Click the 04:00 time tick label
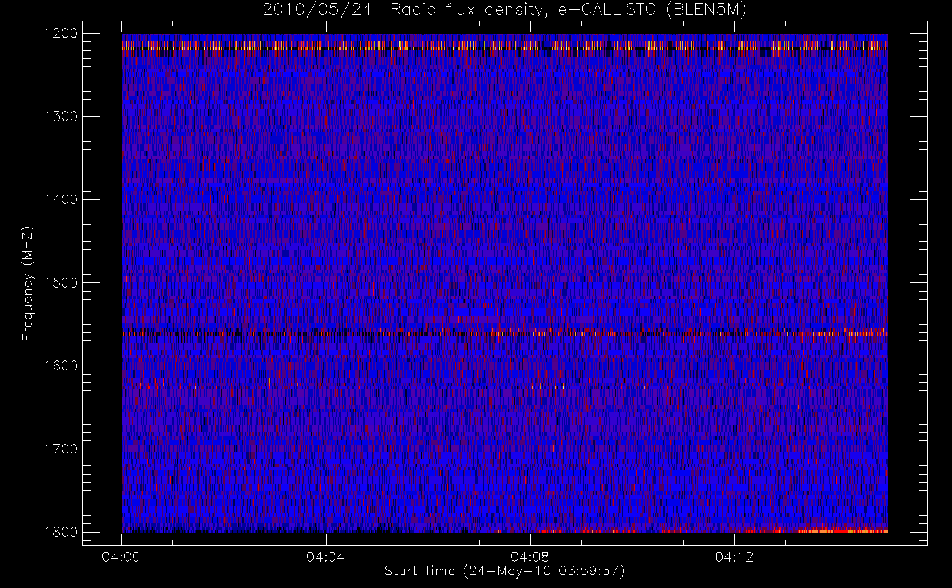Screen dimensions: 952x588 point(121,557)
